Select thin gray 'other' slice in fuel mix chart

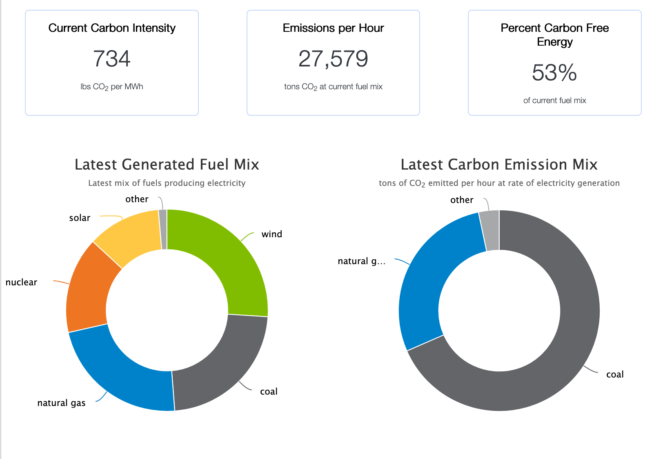pos(163,229)
